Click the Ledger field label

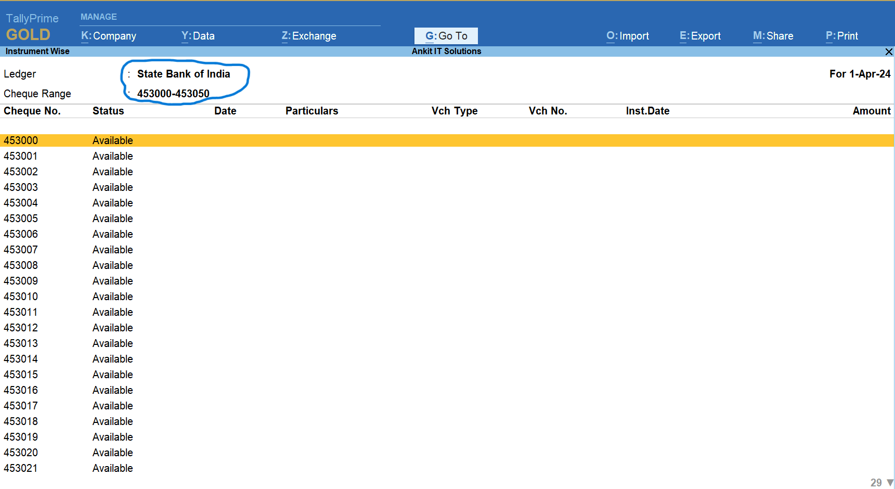(20, 74)
